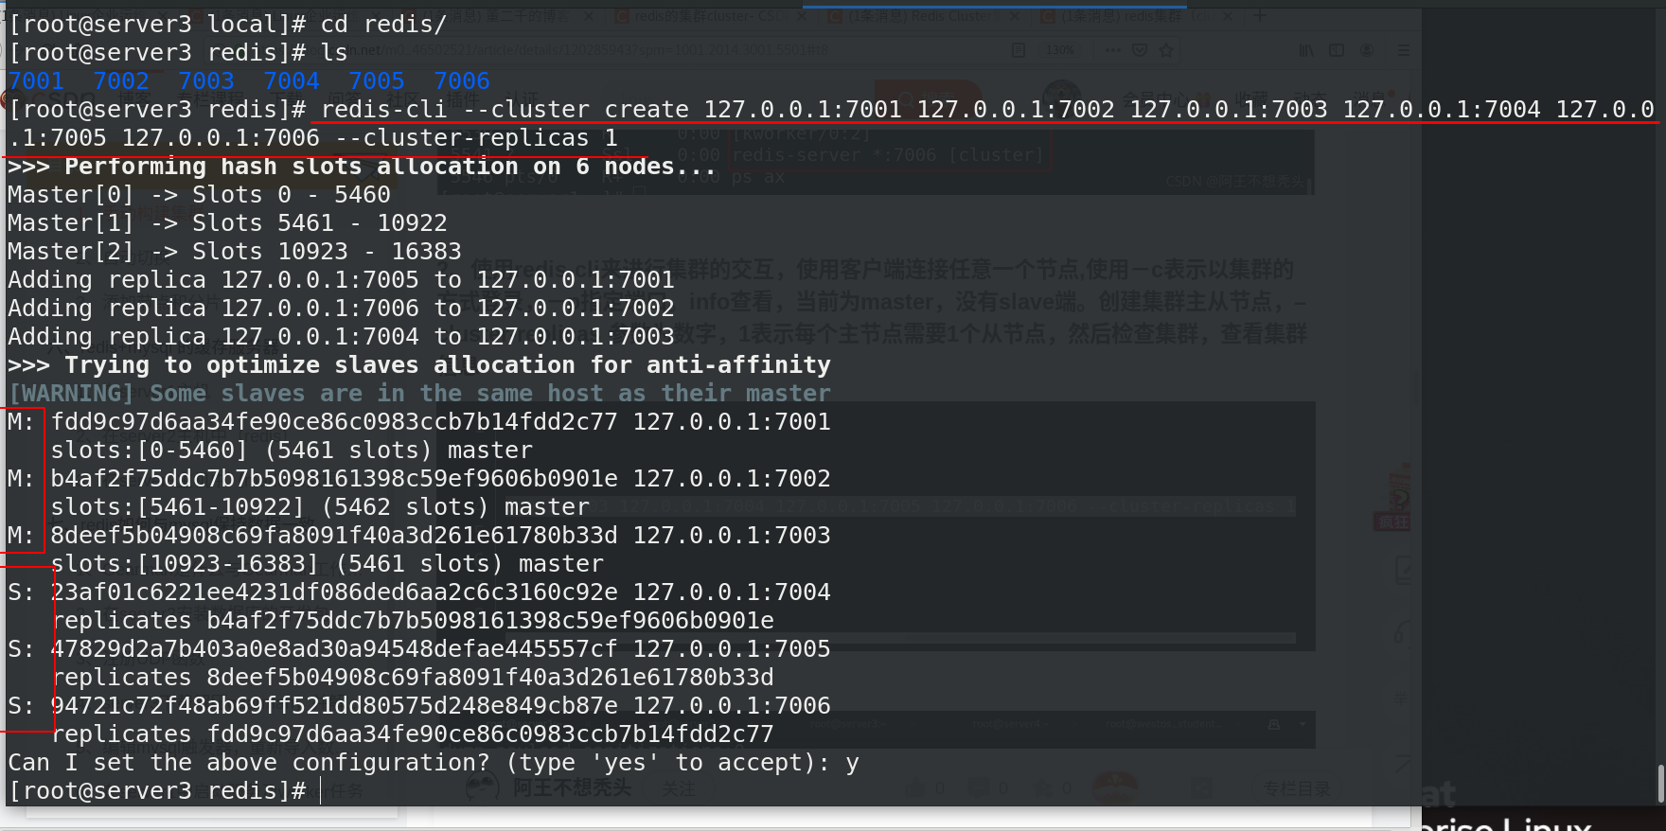This screenshot has width=1666, height=831.
Task: Click '--cluster-replicas 1' in the command
Action: 476,138
